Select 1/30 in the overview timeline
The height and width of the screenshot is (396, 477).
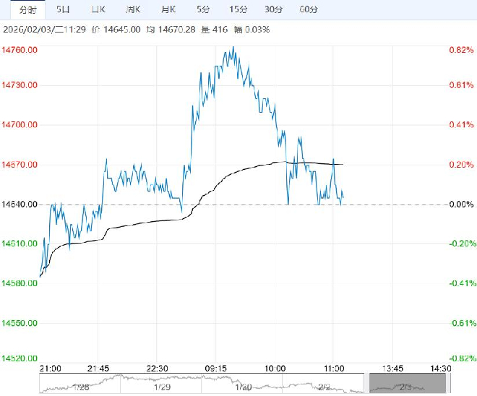click(243, 387)
